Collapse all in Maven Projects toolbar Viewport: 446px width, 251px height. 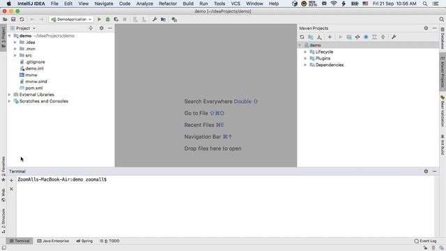(383, 37)
